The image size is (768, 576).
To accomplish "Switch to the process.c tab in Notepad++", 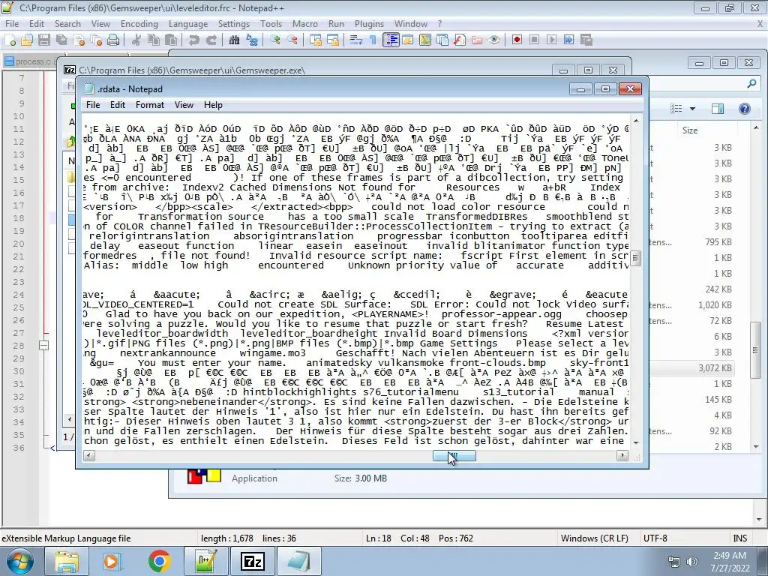I will pos(28,61).
